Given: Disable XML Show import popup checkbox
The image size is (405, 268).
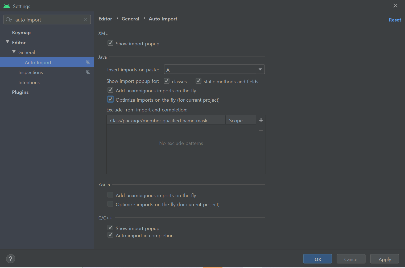Looking at the screenshot, I should (x=110, y=43).
